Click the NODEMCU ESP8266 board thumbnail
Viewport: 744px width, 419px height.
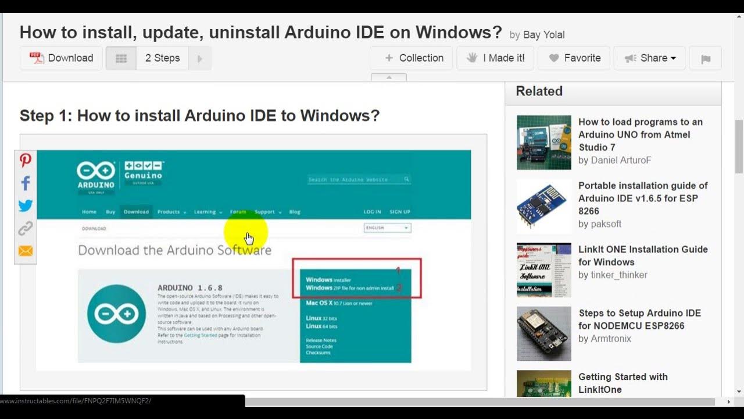point(544,333)
